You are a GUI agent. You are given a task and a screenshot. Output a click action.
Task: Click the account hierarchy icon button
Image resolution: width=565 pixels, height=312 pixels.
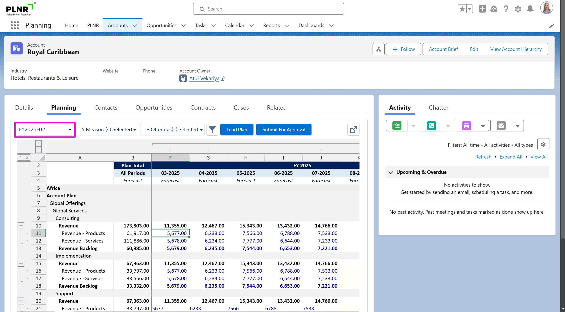tap(378, 49)
